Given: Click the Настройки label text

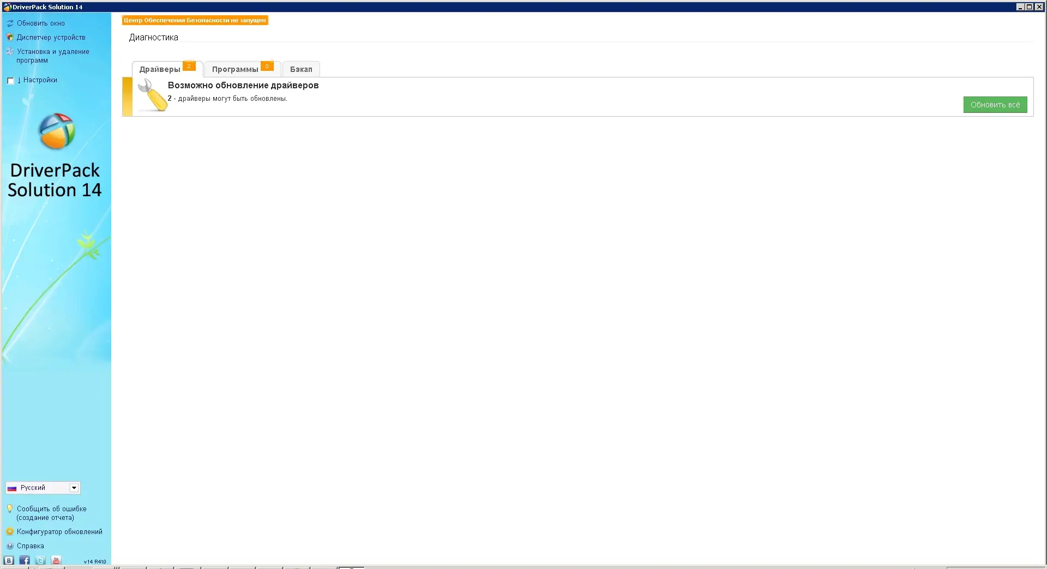Looking at the screenshot, I should (x=40, y=80).
